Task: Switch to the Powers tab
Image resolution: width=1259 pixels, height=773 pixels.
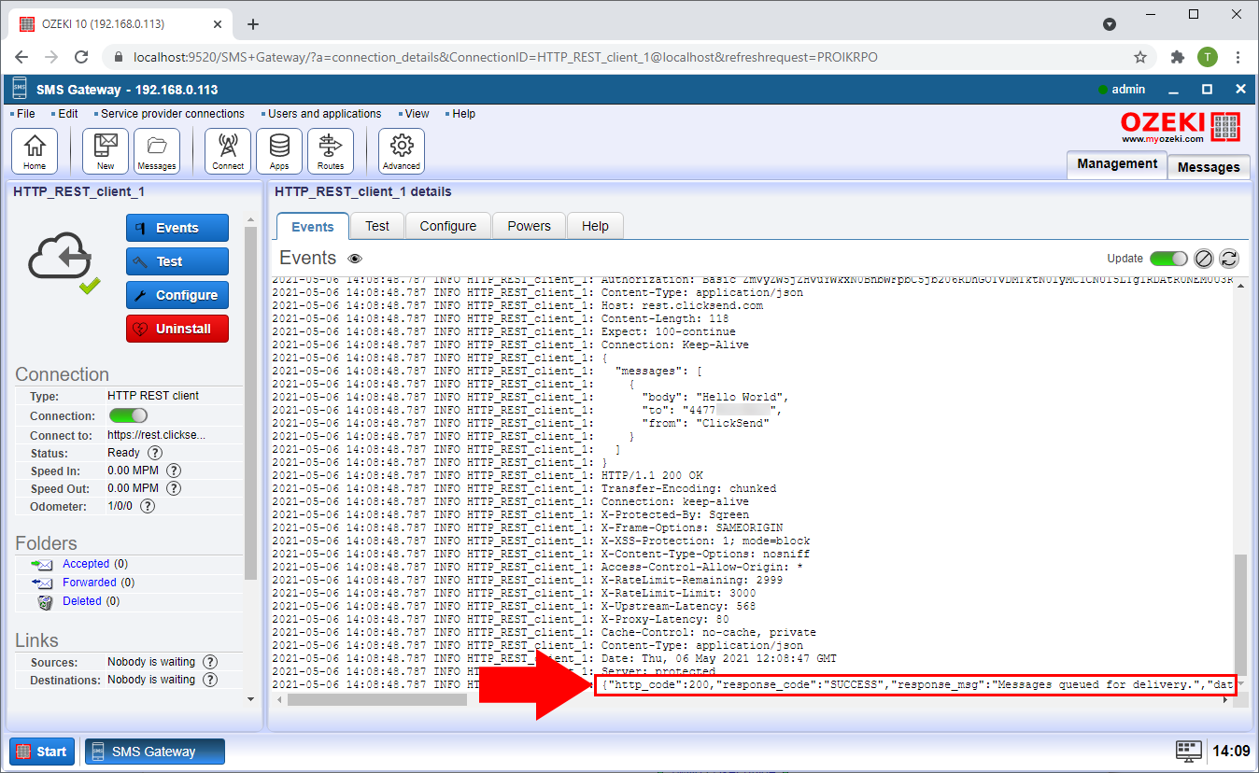Action: coord(530,226)
